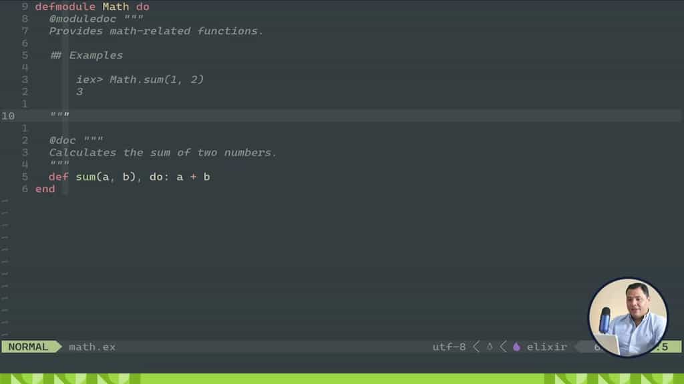
Task: Click relative line number 5 beside def sum
Action: tap(24, 177)
